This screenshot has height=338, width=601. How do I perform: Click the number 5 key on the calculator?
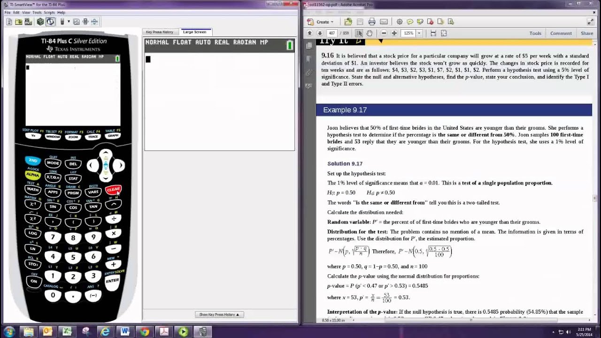pos(73,257)
